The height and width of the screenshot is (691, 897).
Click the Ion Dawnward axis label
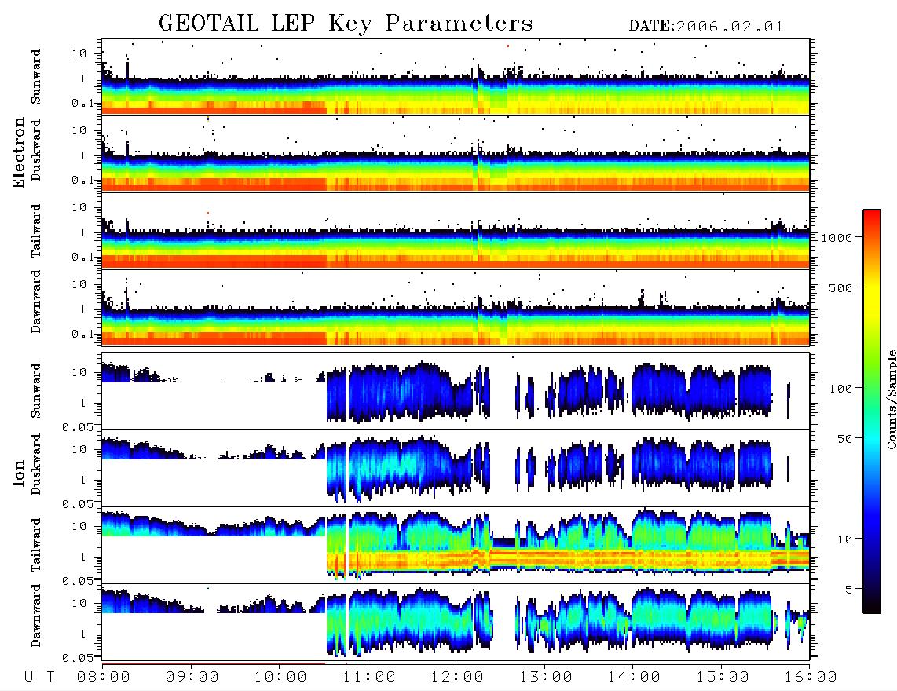(36, 616)
